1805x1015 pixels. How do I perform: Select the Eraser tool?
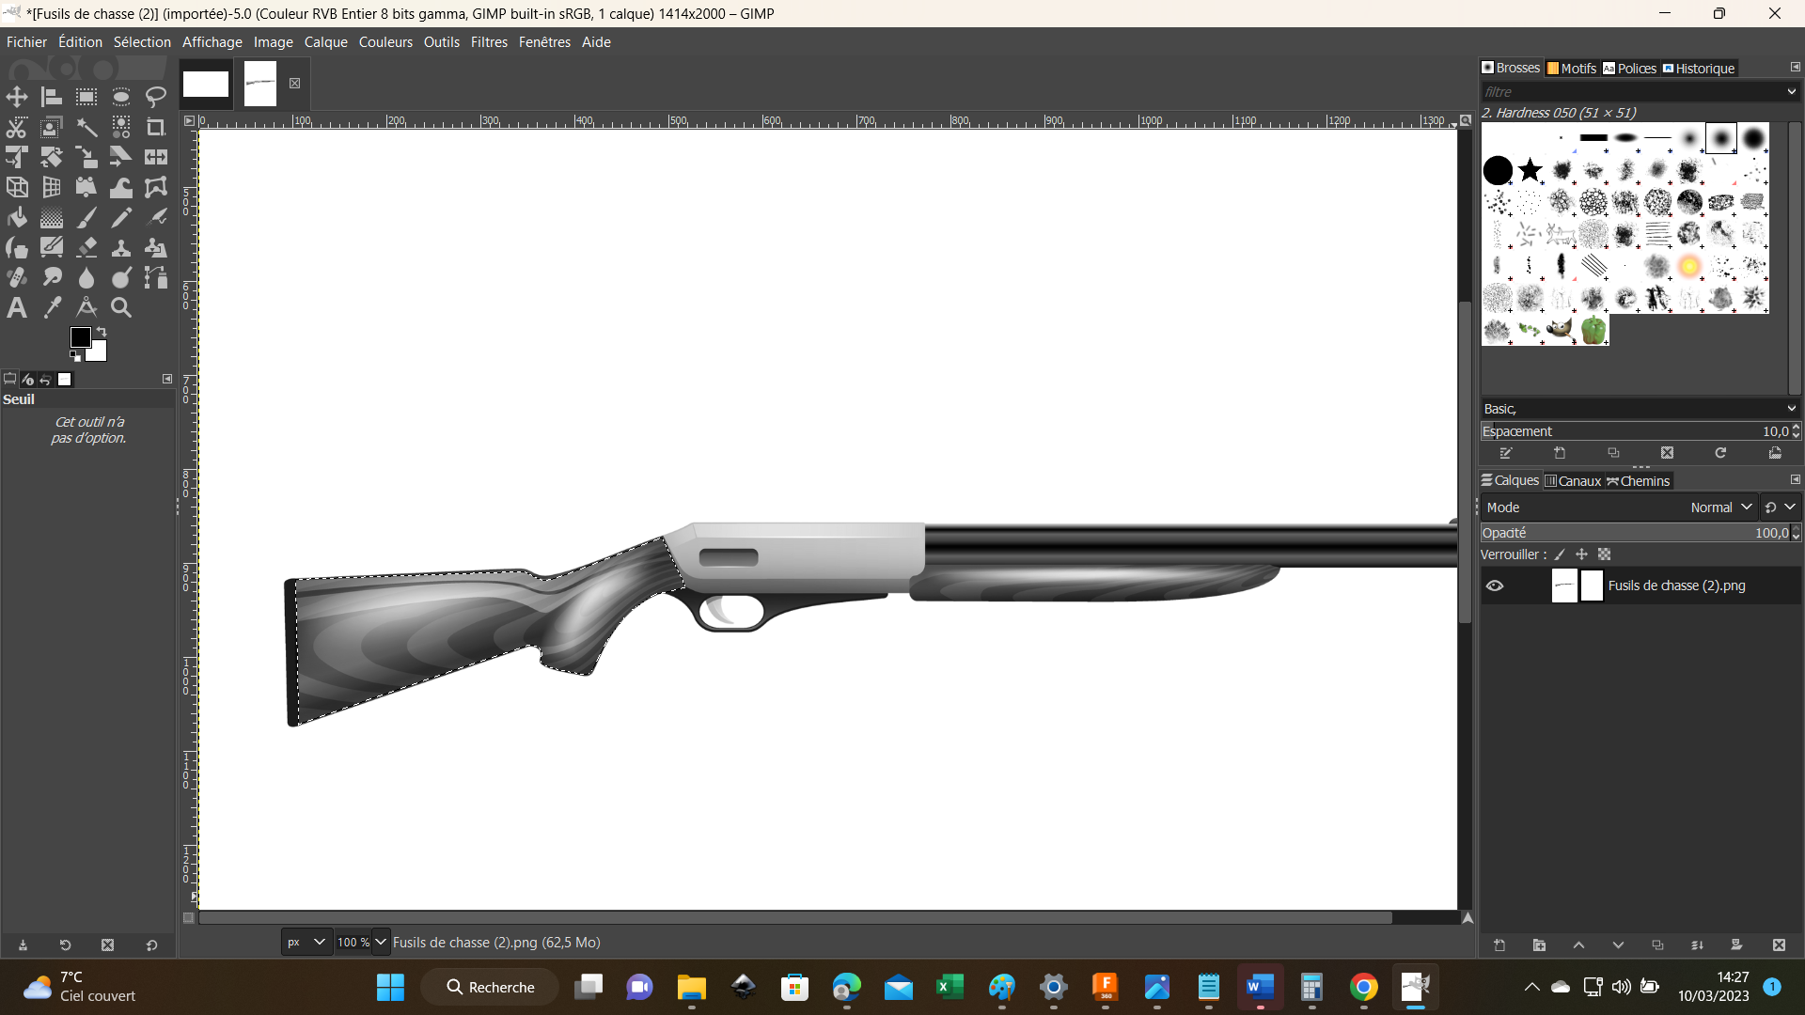[x=86, y=248]
